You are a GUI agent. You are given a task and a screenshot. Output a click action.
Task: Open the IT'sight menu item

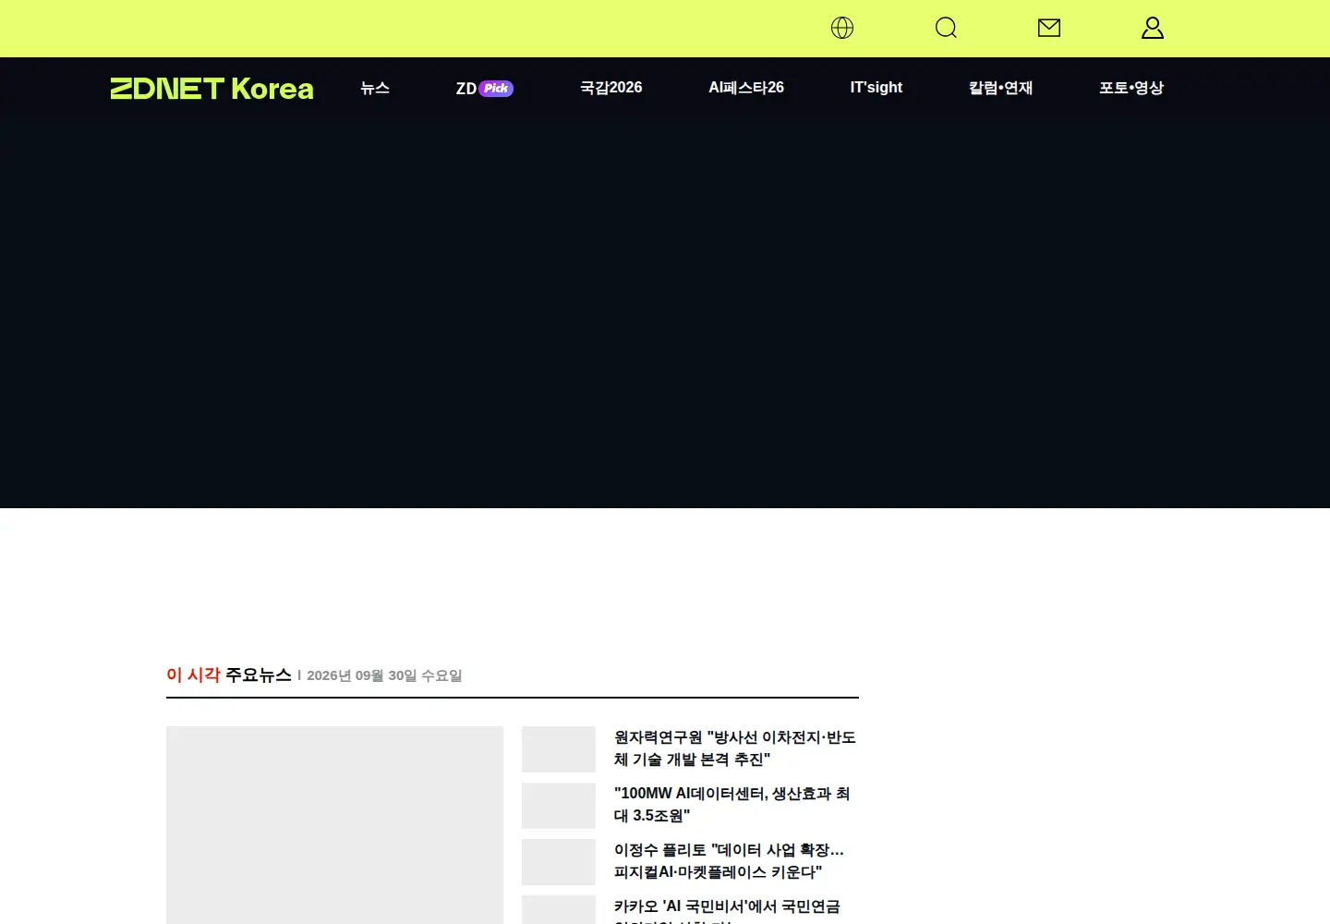pyautogui.click(x=877, y=88)
